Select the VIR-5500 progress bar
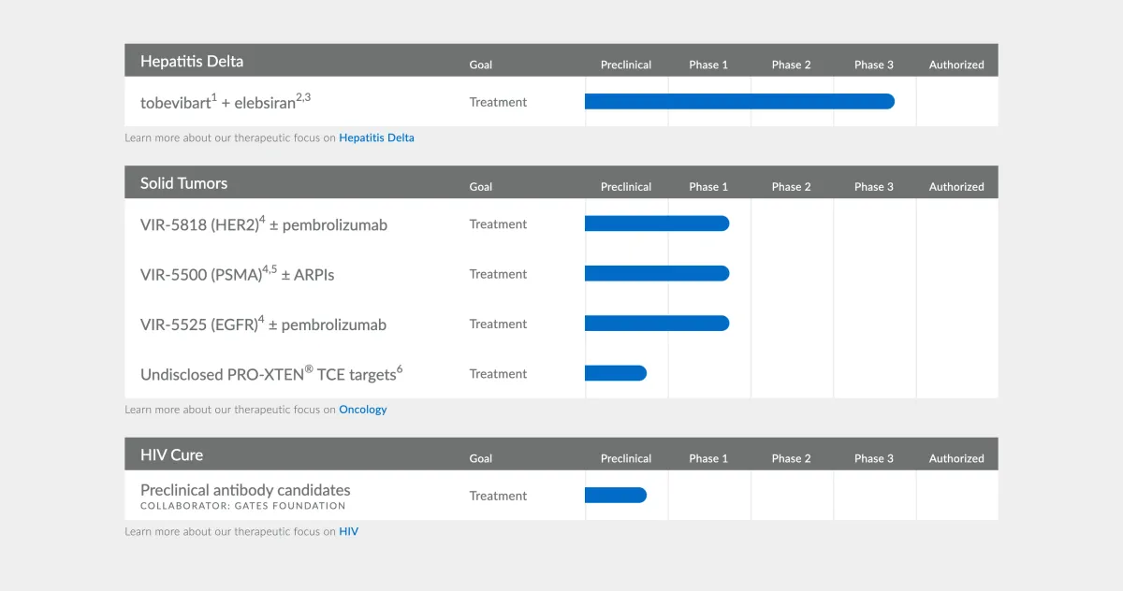The width and height of the screenshot is (1123, 591). 656,273
